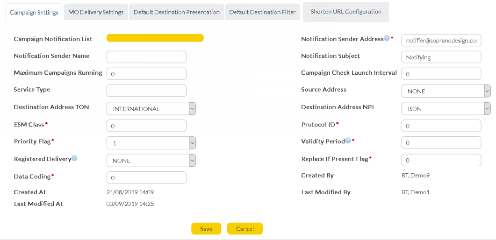Viewport: 496px width, 240px height.
Task: Select the Notification Subject input field
Action: point(441,57)
